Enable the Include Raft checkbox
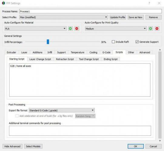The height and width of the screenshot is (151, 164). click(x=113, y=42)
